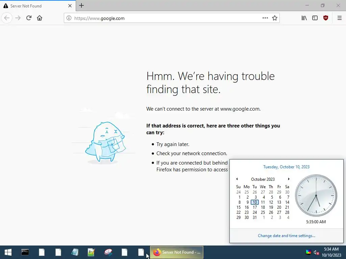Close the Server Not Found tab
346x259 pixels.
[70, 6]
